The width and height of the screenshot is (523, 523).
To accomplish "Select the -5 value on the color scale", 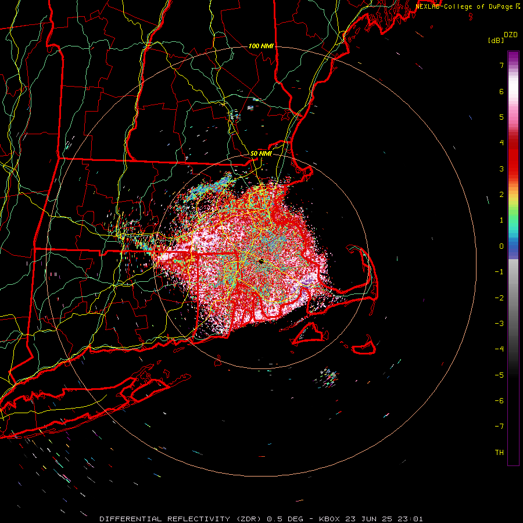I will click(499, 375).
